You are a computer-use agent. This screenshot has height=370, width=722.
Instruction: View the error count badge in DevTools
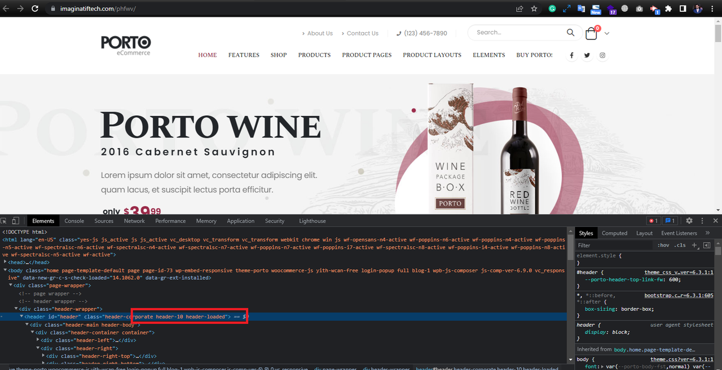[653, 221]
